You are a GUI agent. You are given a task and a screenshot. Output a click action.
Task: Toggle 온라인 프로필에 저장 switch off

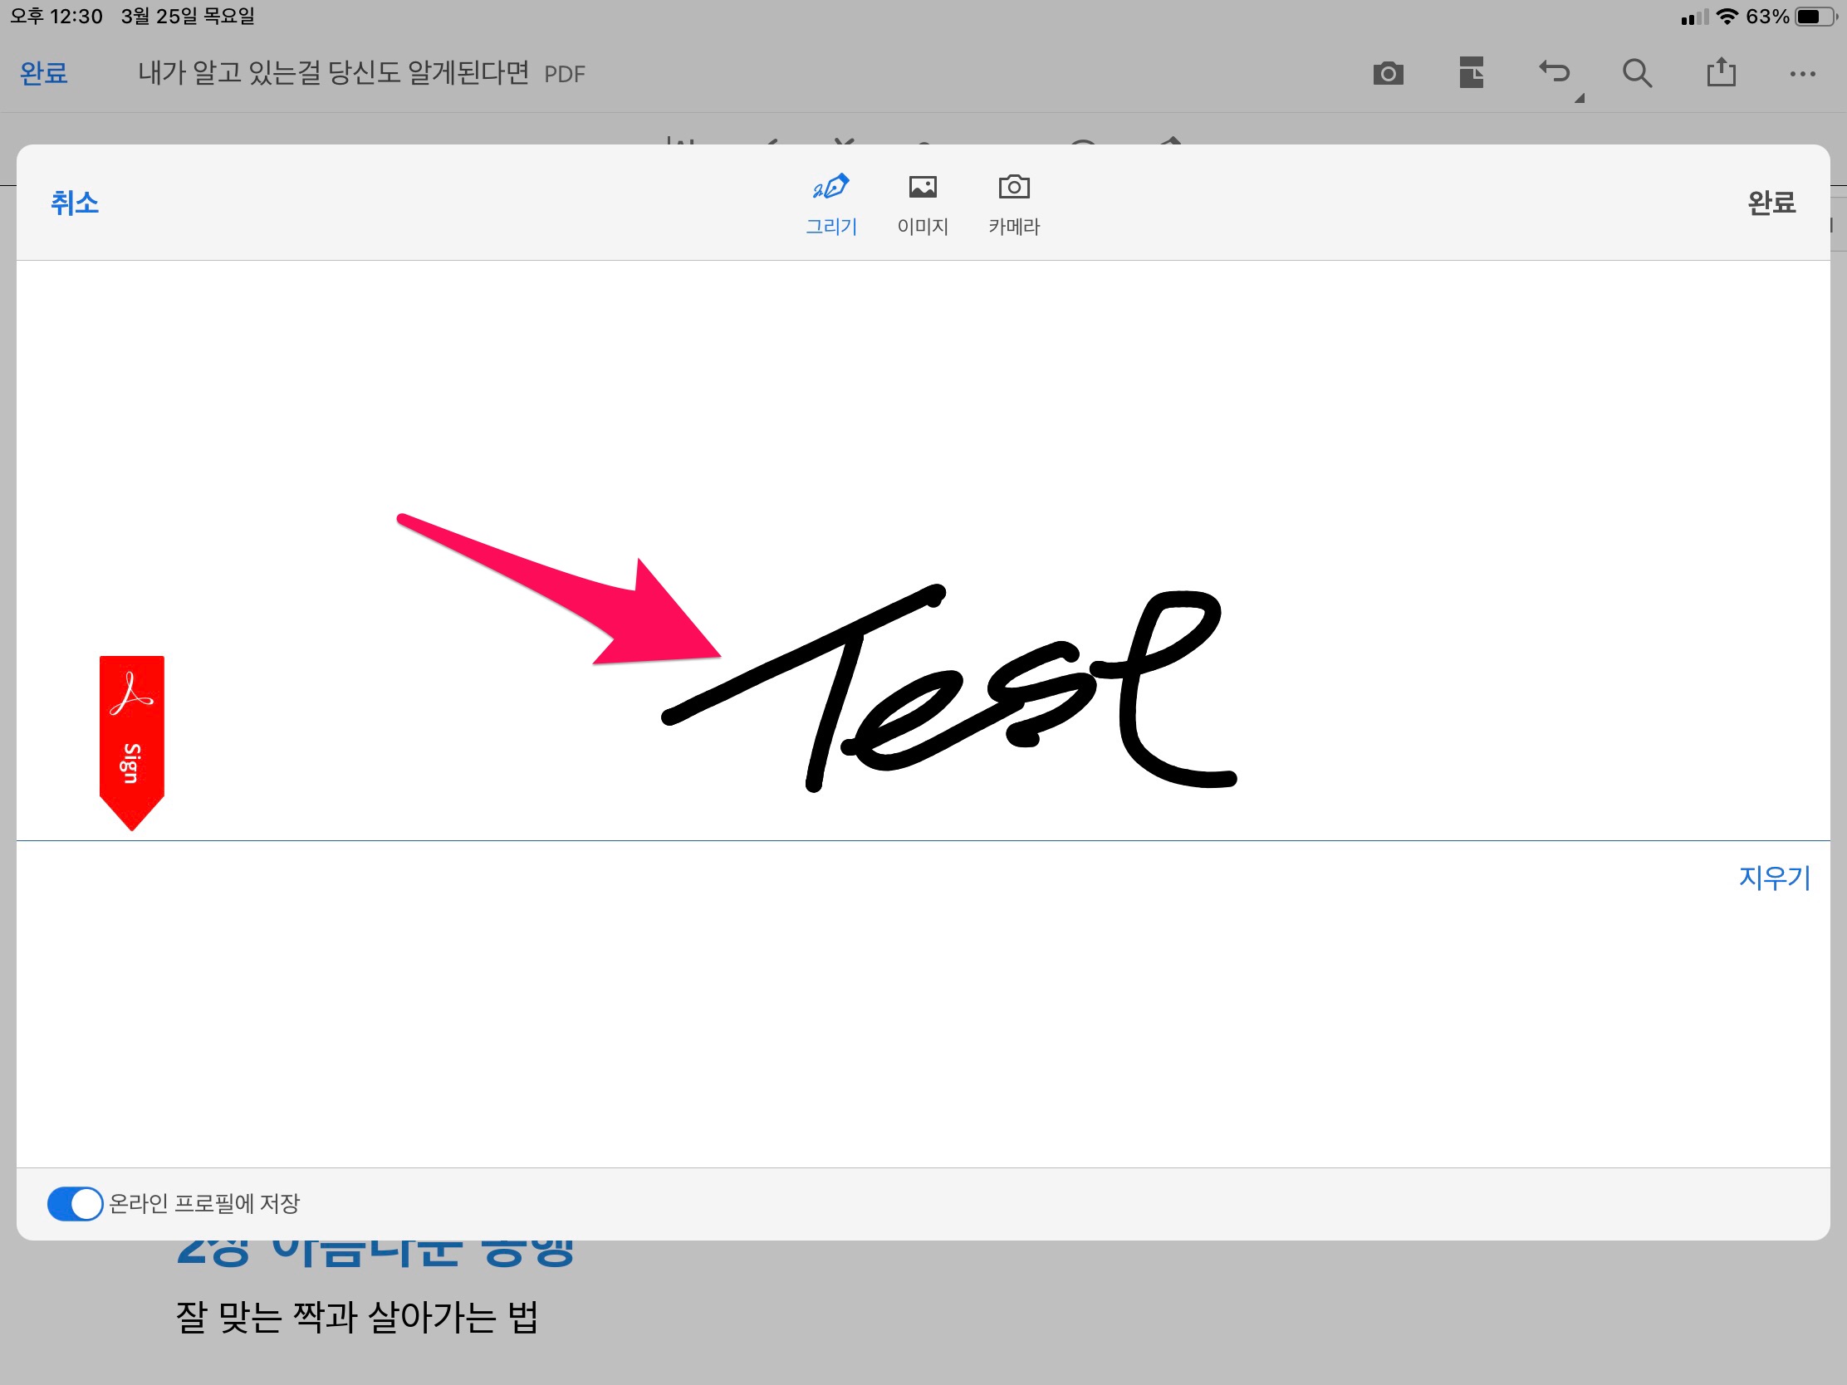click(75, 1203)
